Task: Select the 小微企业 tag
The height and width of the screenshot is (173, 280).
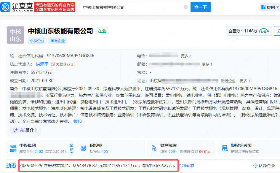Action: (x=37, y=41)
